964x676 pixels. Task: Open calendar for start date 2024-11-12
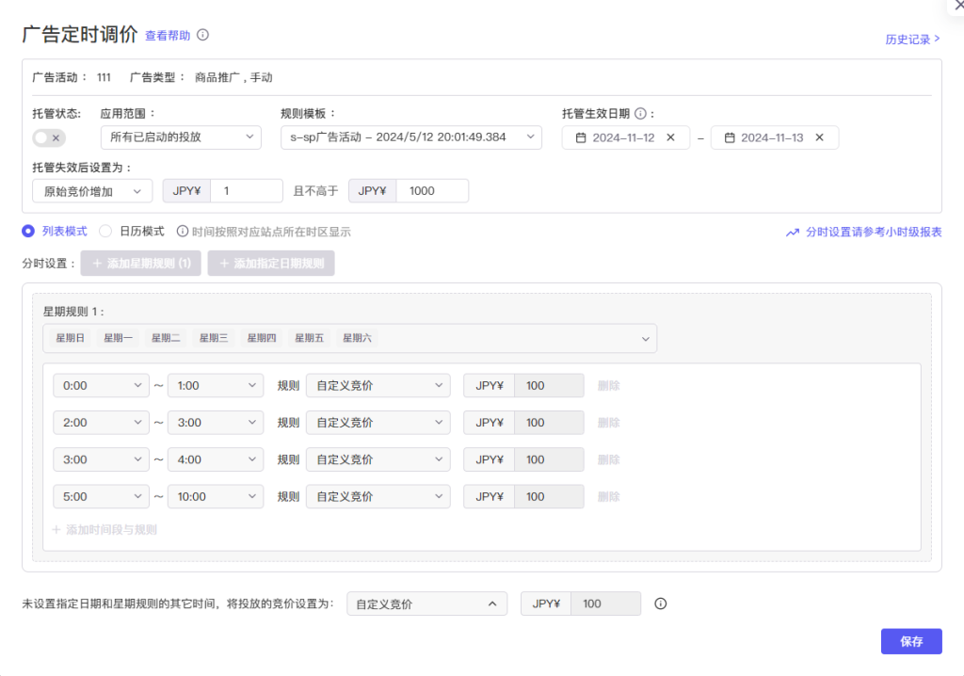(580, 137)
